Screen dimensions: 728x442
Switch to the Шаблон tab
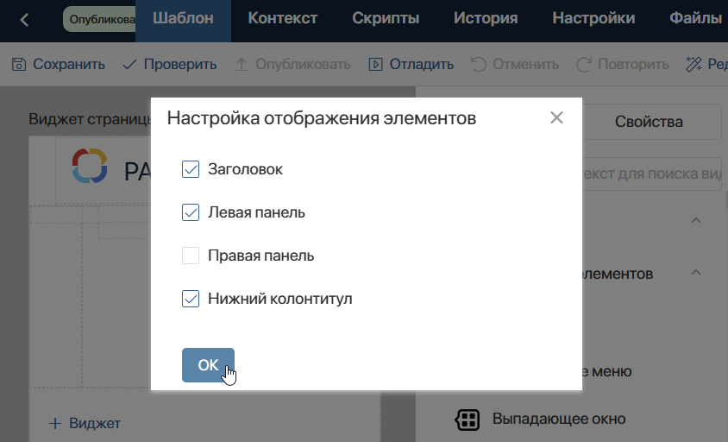pos(184,21)
